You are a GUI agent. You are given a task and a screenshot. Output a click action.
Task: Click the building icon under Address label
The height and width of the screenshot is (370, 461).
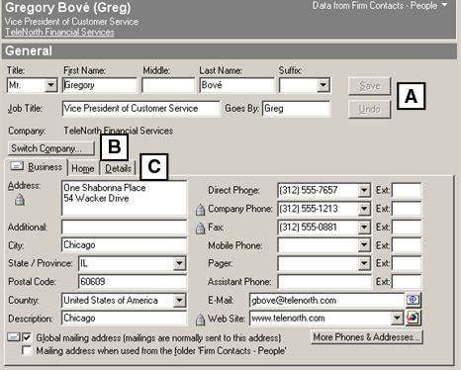click(20, 200)
